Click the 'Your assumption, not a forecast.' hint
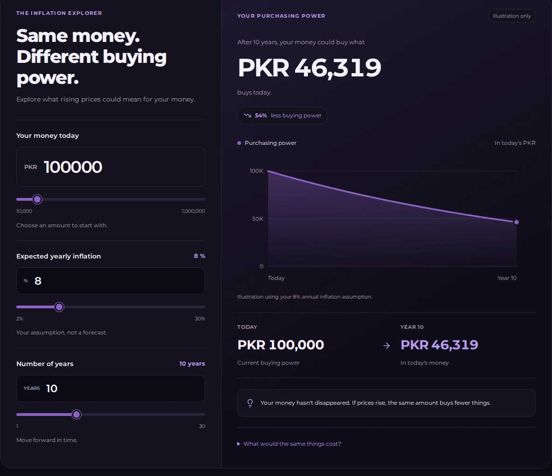Viewport: 552px width, 476px height. pos(62,333)
